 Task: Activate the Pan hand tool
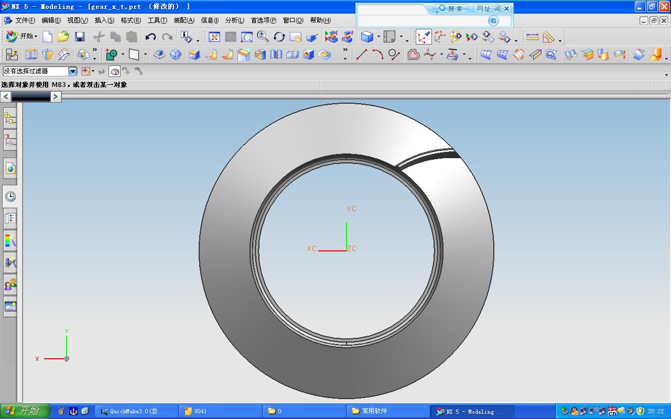(296, 37)
